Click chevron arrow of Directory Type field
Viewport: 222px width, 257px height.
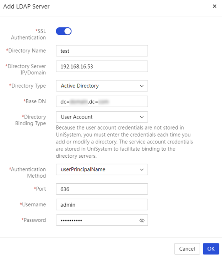142,86
